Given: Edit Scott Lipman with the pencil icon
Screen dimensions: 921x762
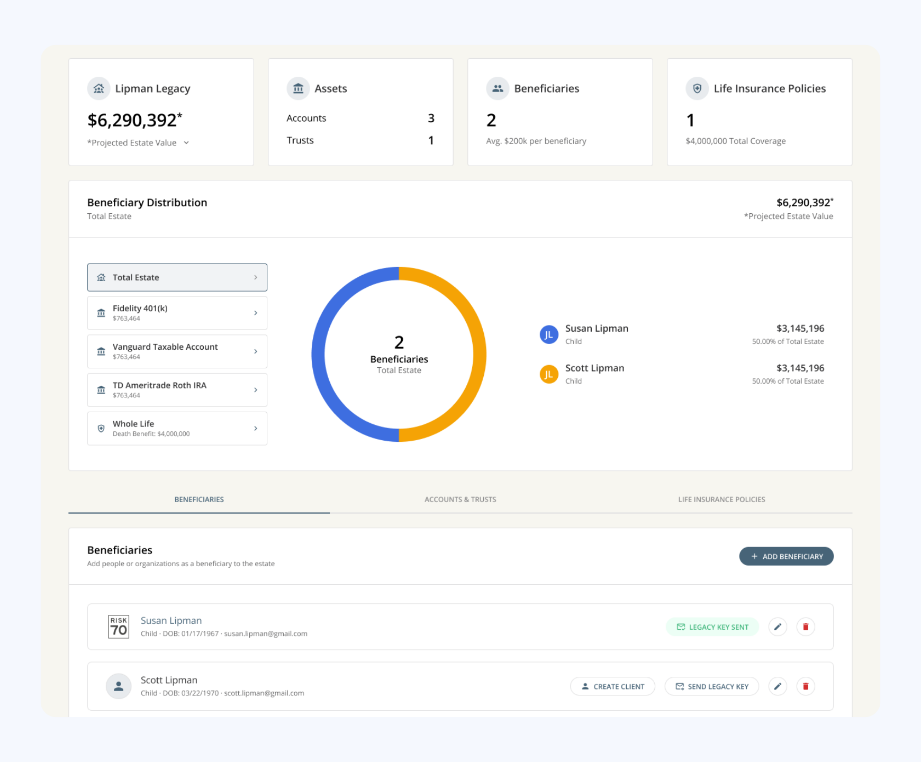Looking at the screenshot, I should (778, 686).
